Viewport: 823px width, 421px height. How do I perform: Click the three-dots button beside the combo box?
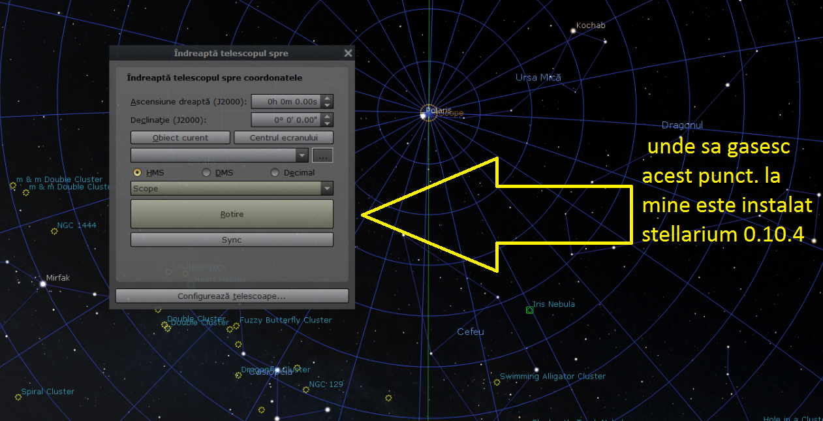point(322,155)
